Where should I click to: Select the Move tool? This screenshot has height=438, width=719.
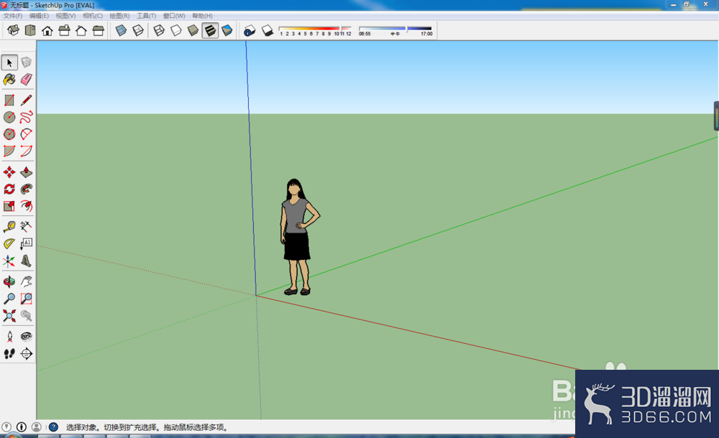click(9, 172)
